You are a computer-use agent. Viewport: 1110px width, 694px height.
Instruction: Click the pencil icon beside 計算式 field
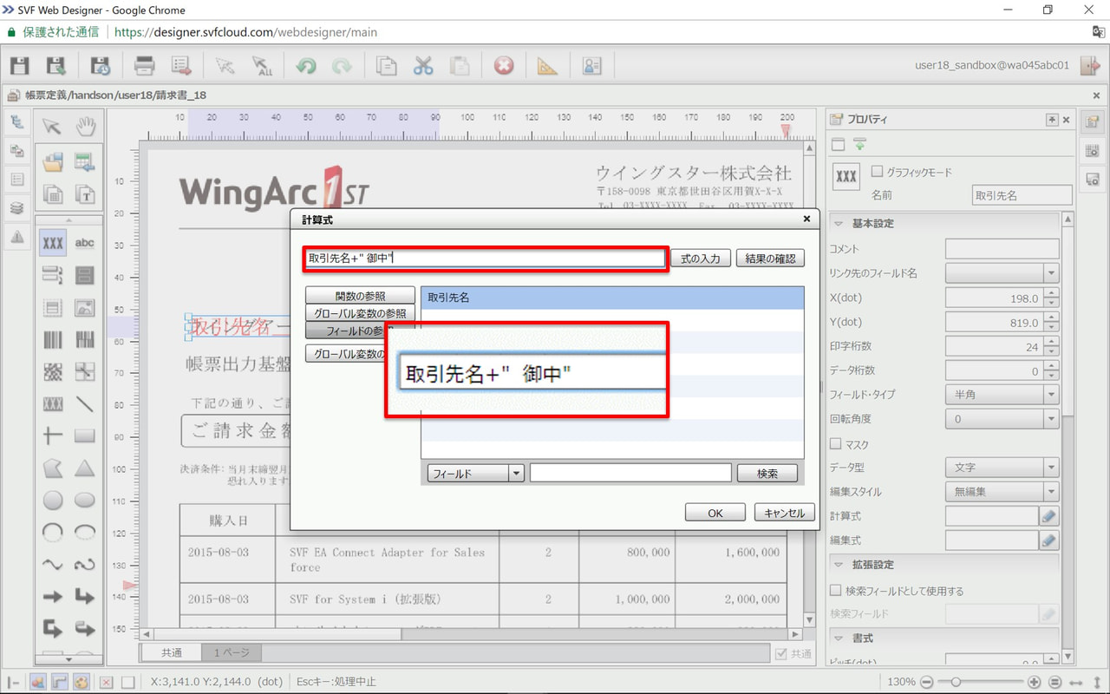(x=1049, y=516)
